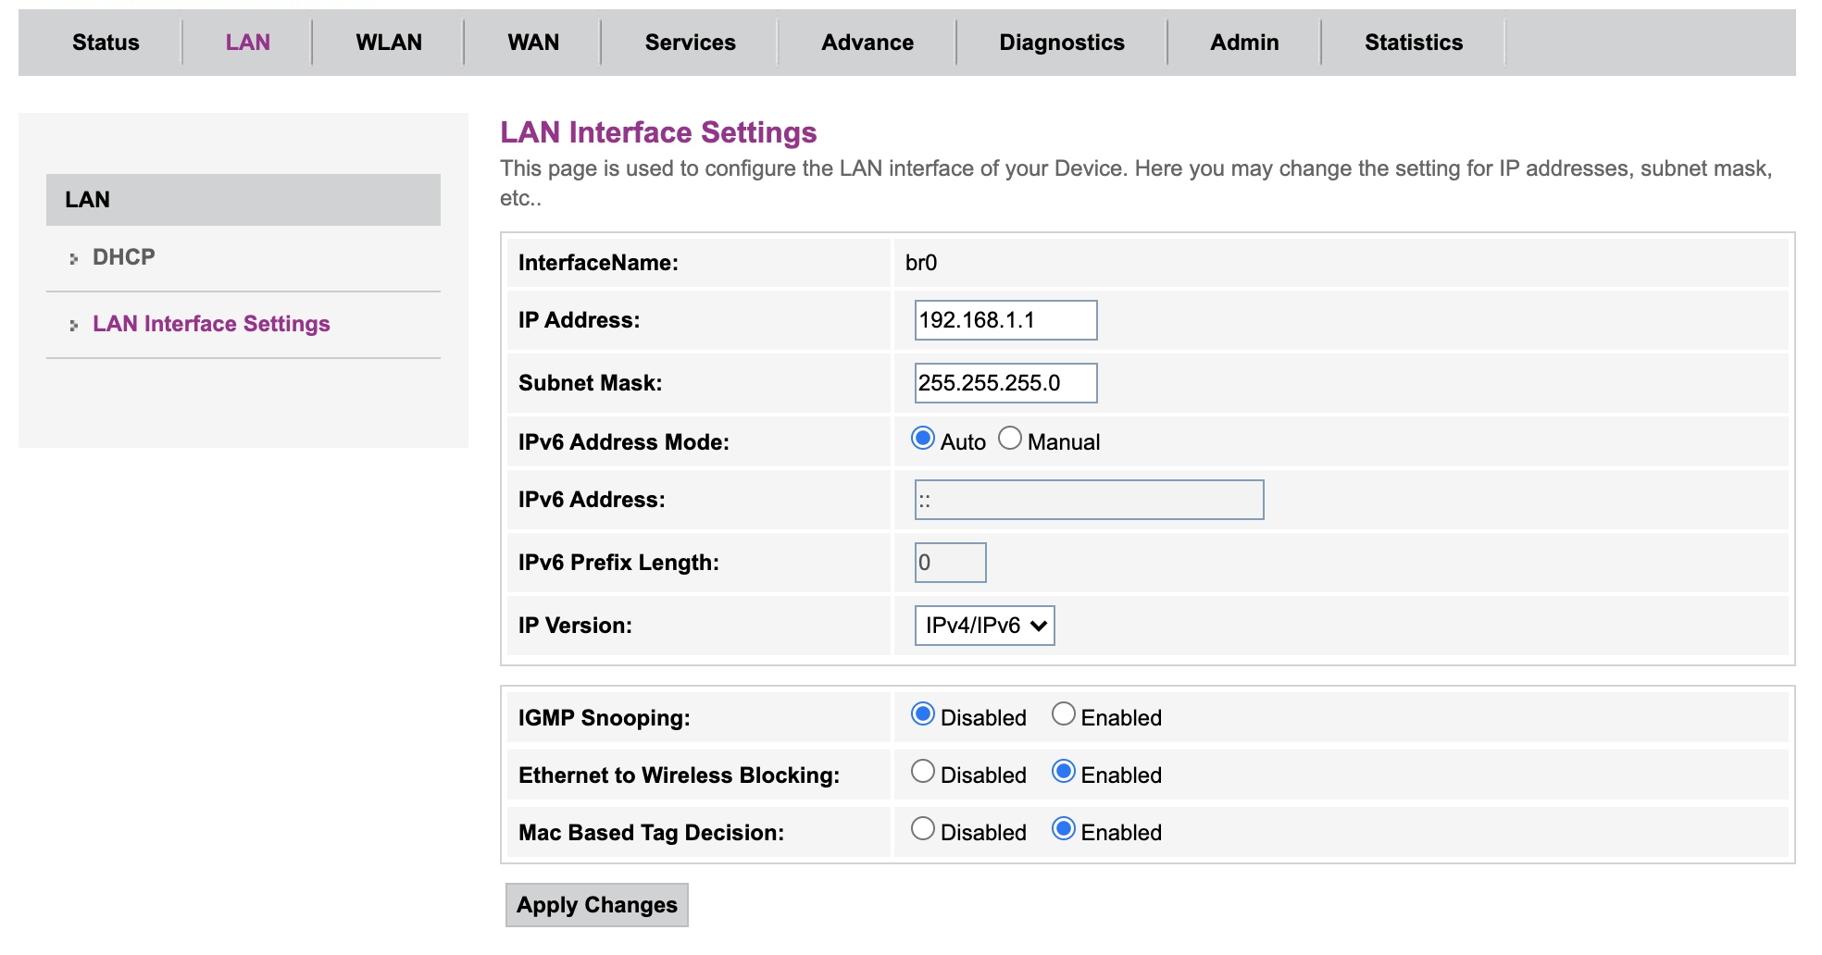Image resolution: width=1822 pixels, height=955 pixels.
Task: Edit the IP Address input field
Action: coord(1005,319)
